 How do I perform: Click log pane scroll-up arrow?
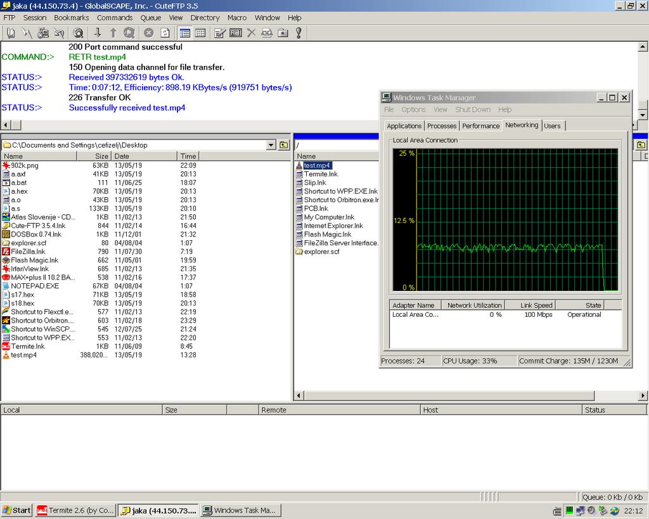[x=643, y=47]
